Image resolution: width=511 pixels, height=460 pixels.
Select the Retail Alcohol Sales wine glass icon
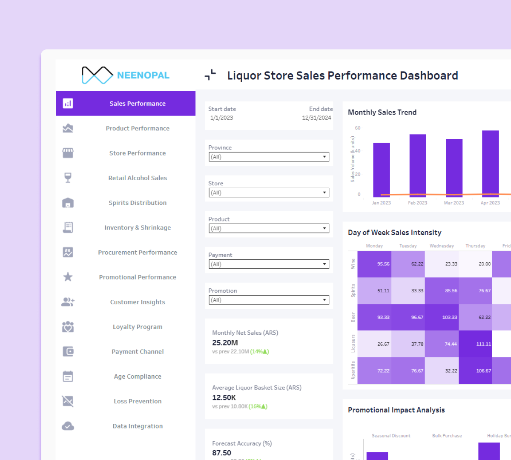click(x=68, y=178)
